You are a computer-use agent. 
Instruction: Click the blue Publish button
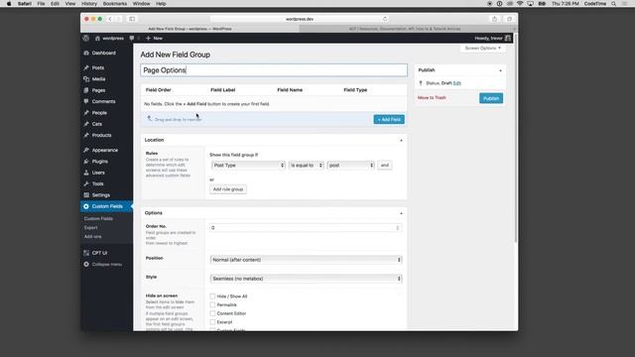(x=491, y=98)
